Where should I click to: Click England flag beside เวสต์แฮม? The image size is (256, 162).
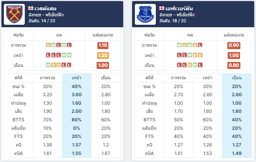point(31,8)
